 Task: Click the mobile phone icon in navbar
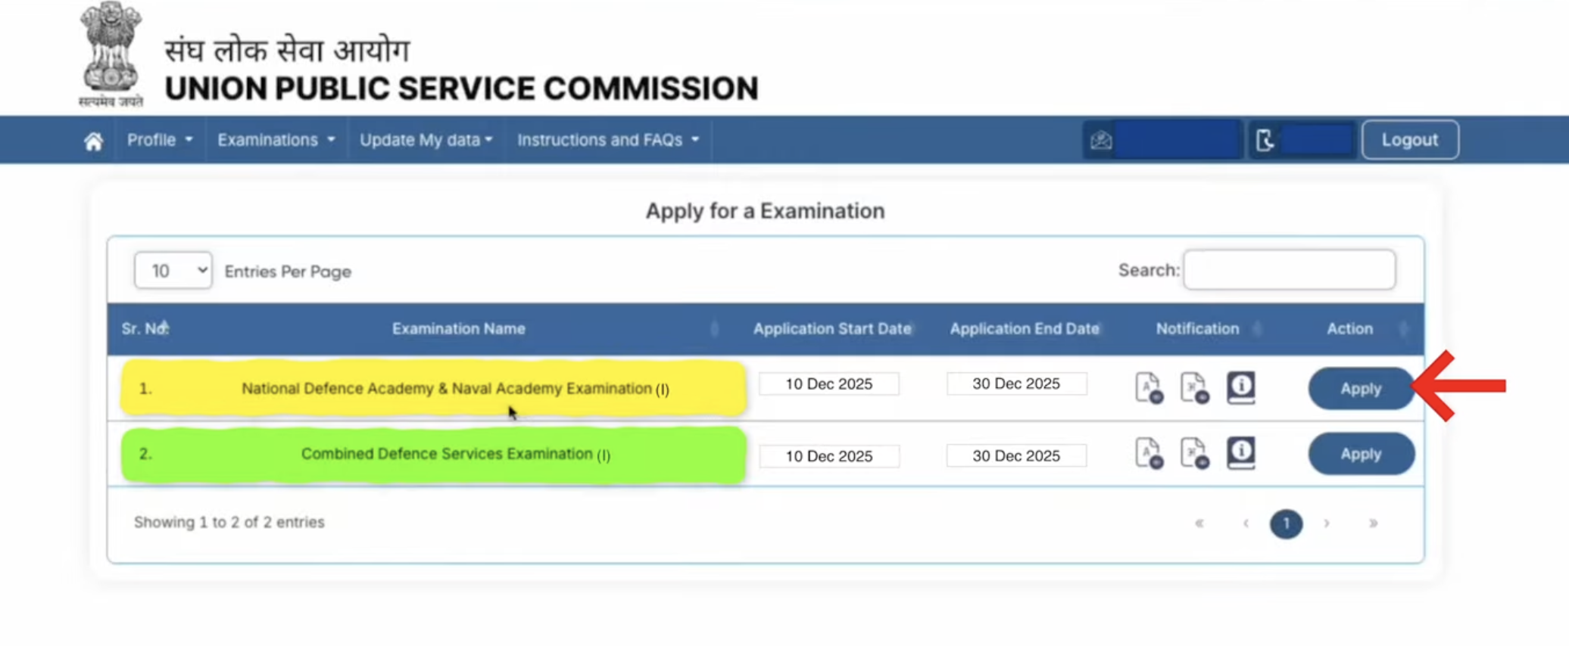click(1265, 140)
